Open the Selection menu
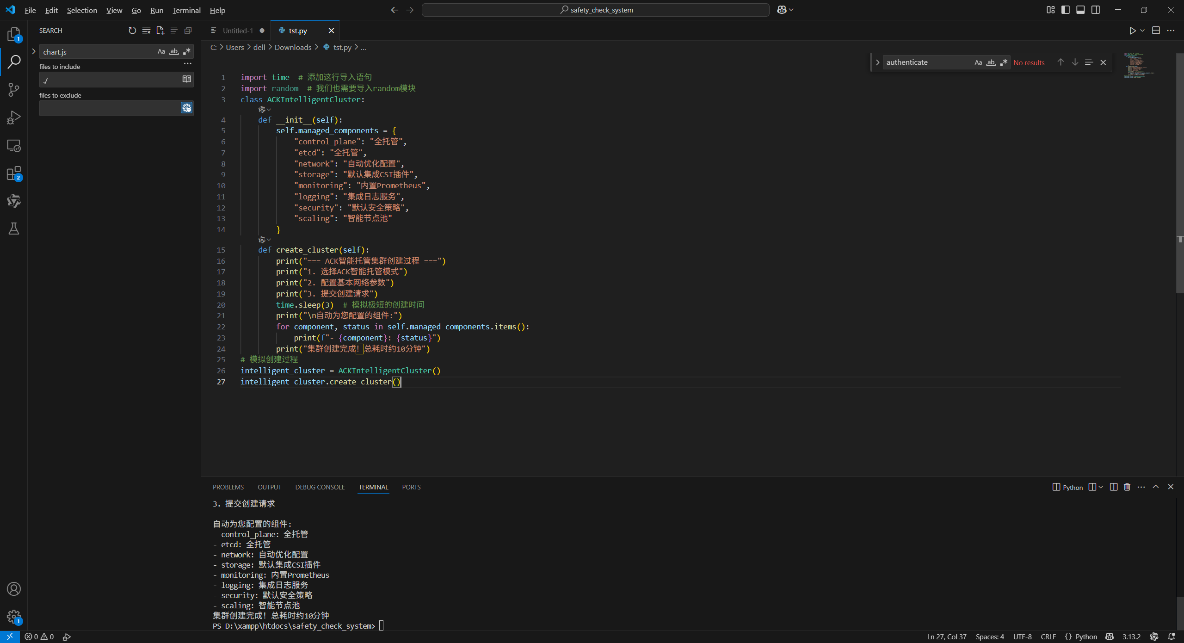The width and height of the screenshot is (1184, 643). (x=82, y=10)
